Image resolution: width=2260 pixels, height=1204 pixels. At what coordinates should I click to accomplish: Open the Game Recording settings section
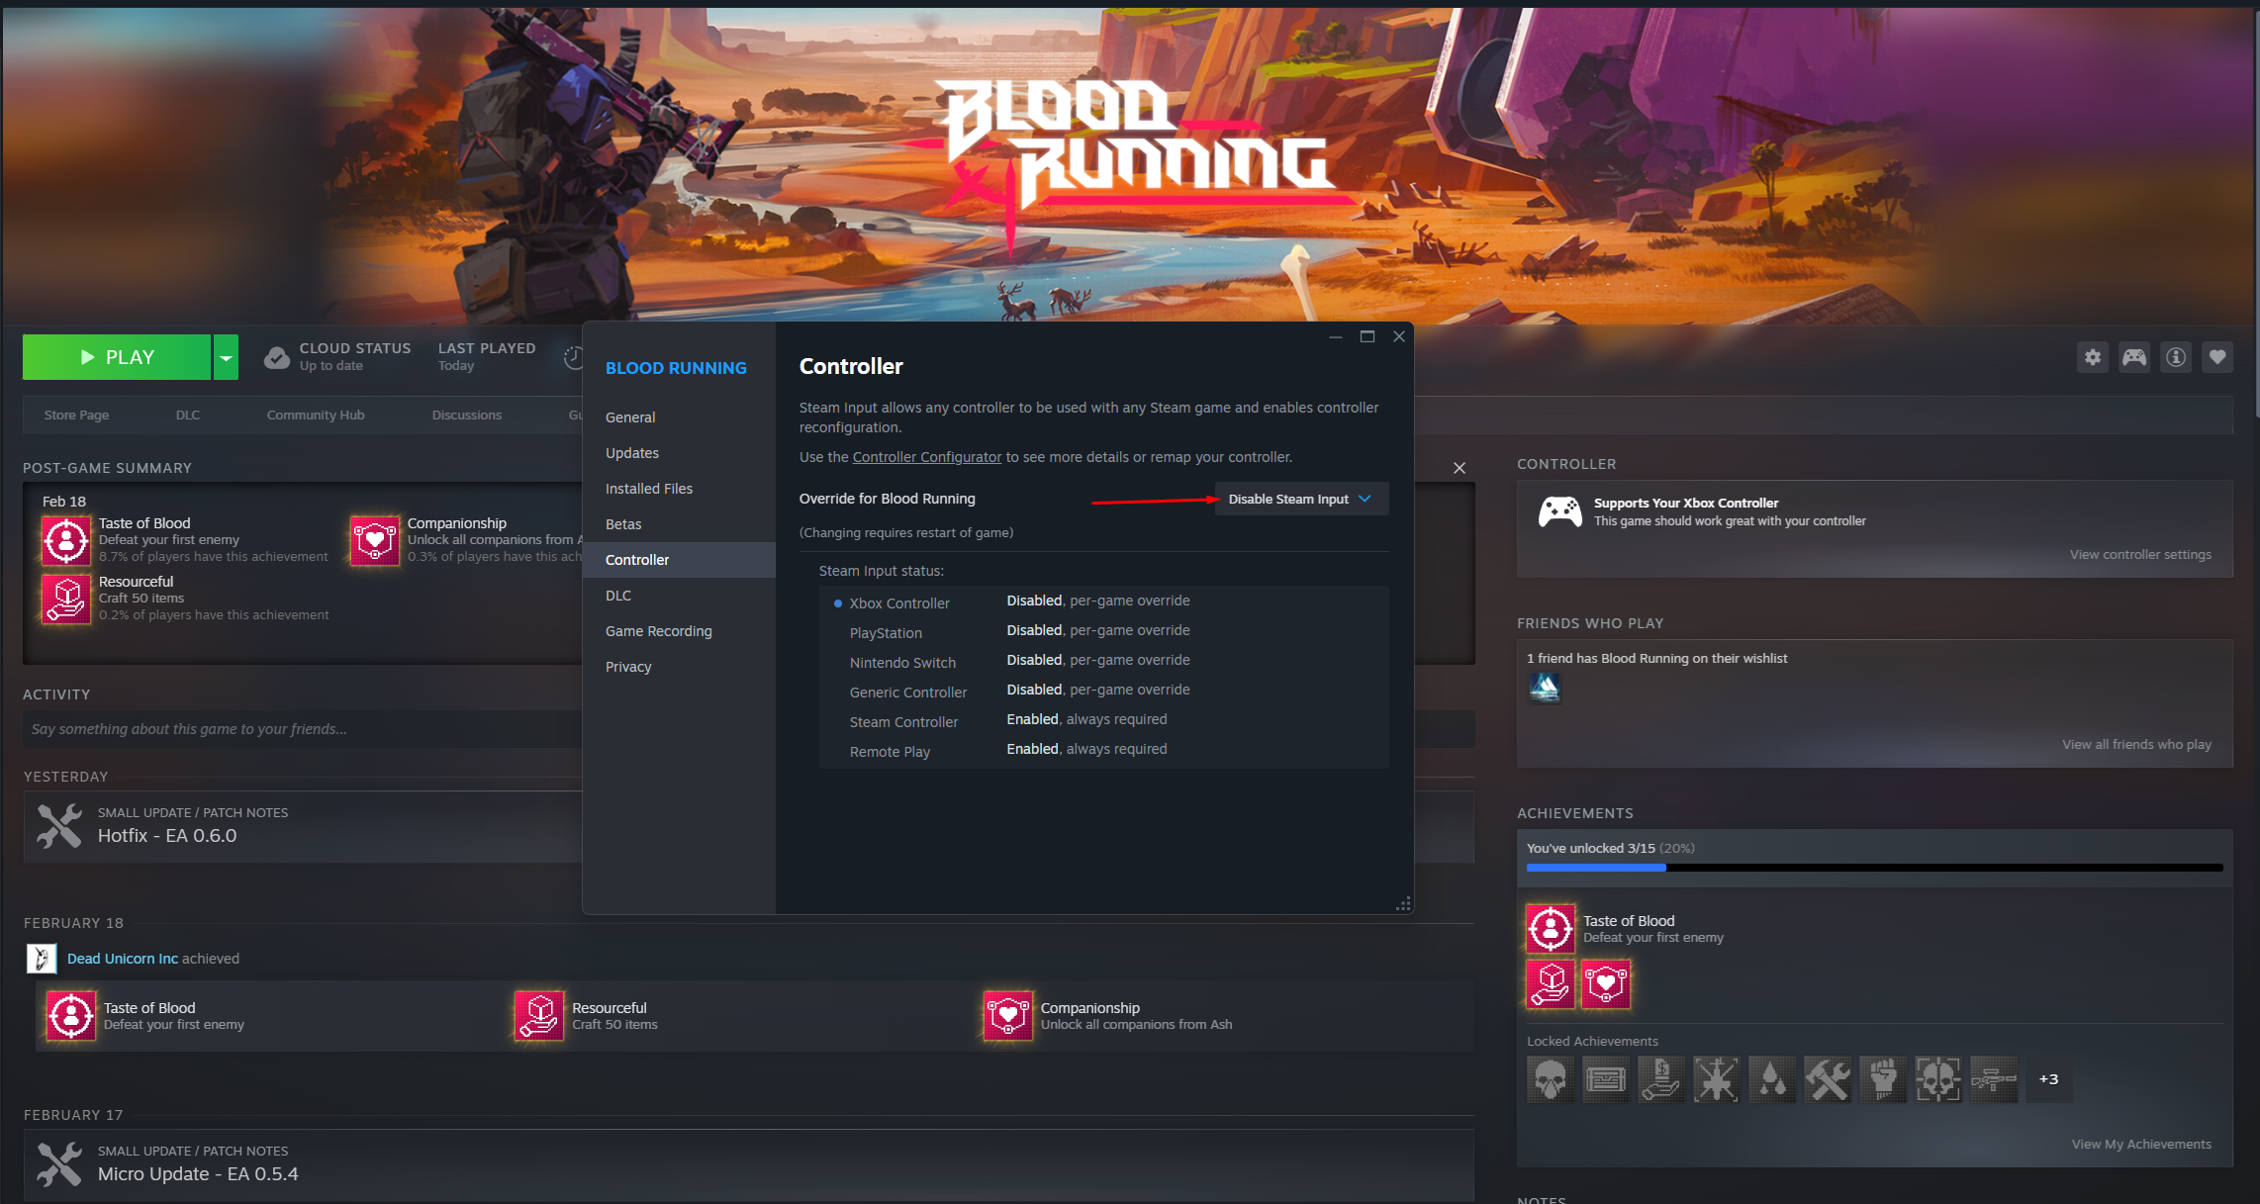pyautogui.click(x=659, y=631)
